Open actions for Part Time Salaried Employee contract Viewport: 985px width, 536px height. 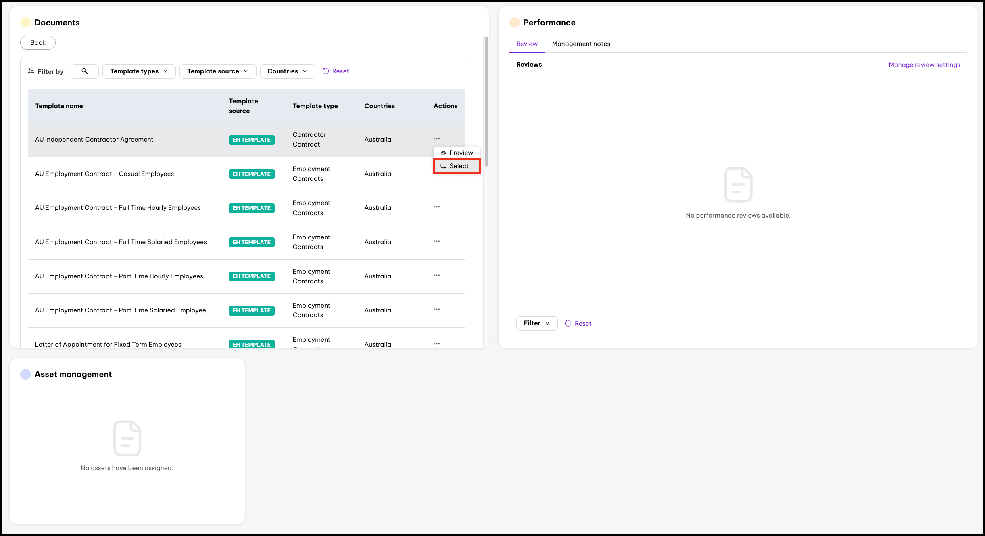click(x=436, y=310)
